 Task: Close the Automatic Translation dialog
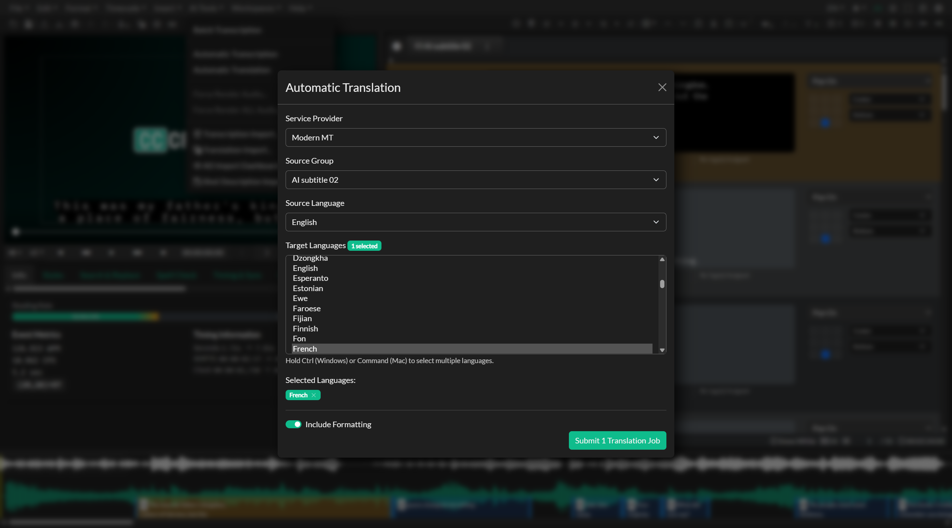(662, 87)
